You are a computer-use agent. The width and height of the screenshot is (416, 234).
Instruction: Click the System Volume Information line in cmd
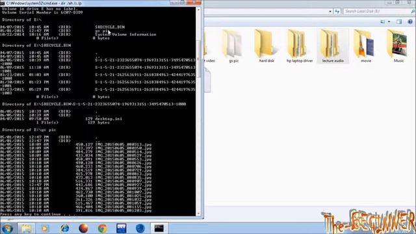point(125,34)
